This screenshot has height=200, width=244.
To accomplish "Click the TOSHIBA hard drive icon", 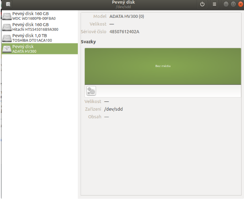I will 7,38.
